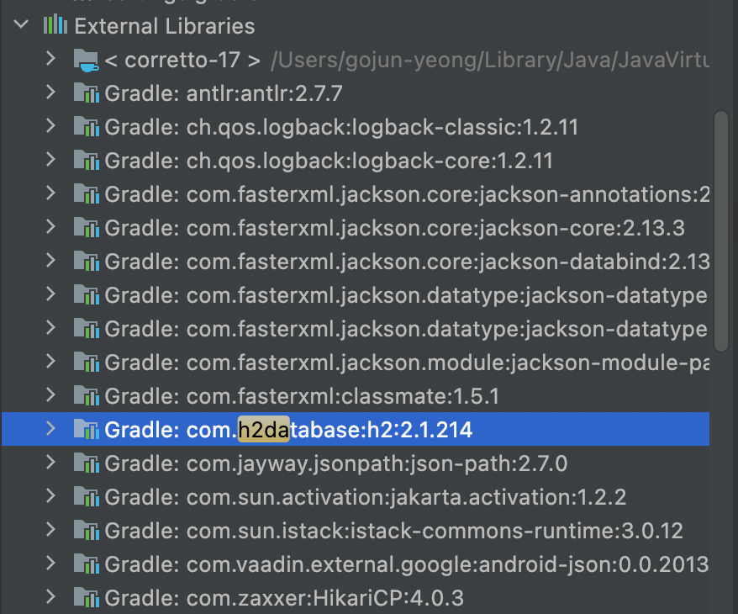Select Gradle: com.h2database:h2:2.1.214 row
The height and width of the screenshot is (614, 738).
click(x=356, y=429)
